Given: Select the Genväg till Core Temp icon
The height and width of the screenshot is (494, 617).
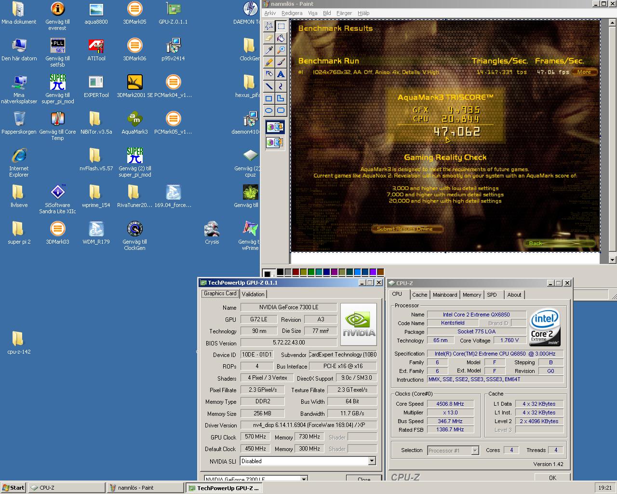Looking at the screenshot, I should tap(57, 126).
